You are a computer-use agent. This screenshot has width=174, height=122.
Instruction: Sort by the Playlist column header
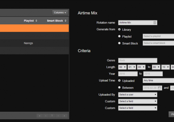pyautogui.click(x=31, y=21)
